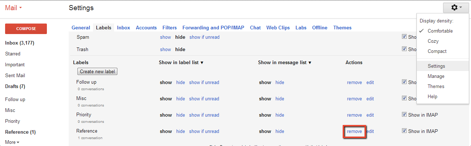Screen dimensions: 471x146
Task: Expand the More section in sidebar
Action: [x=12, y=142]
